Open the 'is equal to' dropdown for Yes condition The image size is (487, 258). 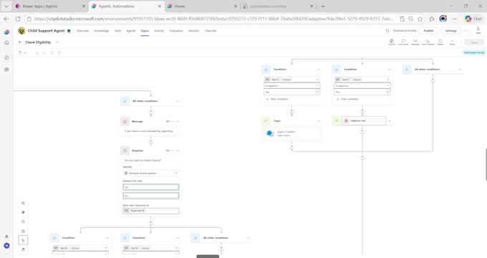tap(291, 85)
